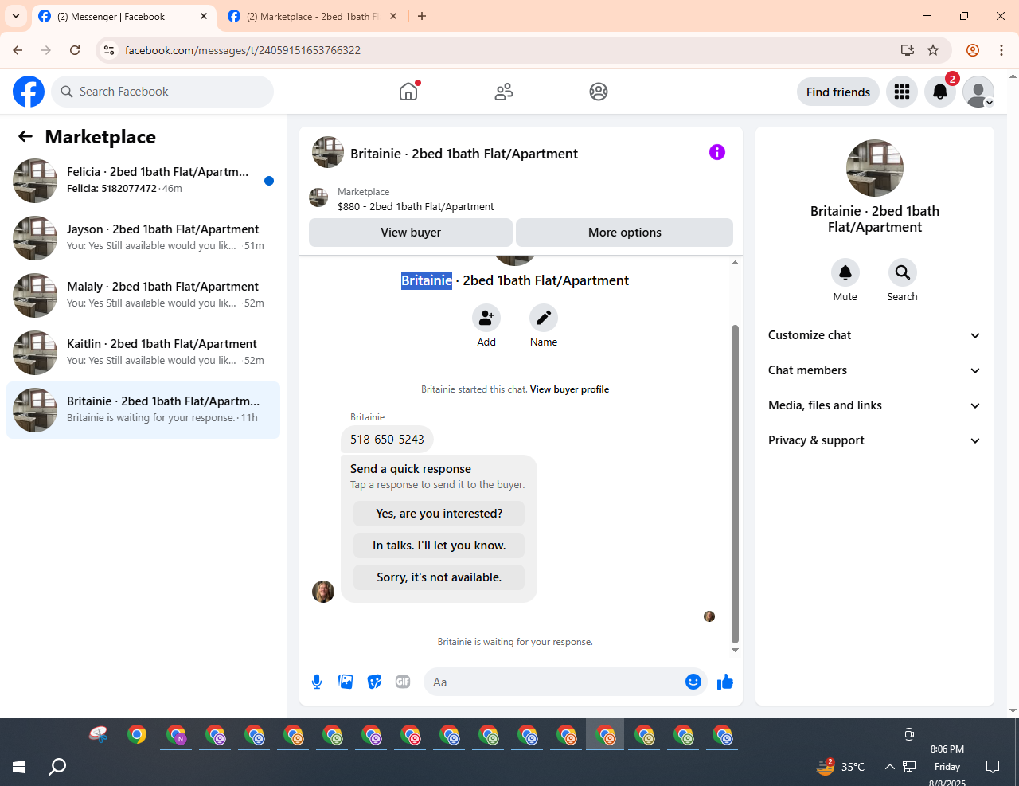Click the Find friends button

838,92
